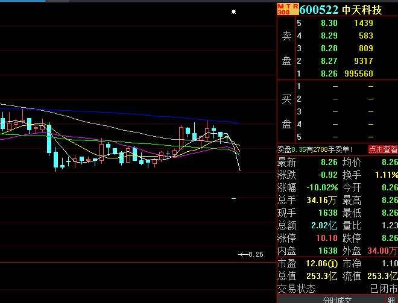The height and width of the screenshot is (303, 398).
Task: Open the 点击查看 red button
Action: coord(383,149)
